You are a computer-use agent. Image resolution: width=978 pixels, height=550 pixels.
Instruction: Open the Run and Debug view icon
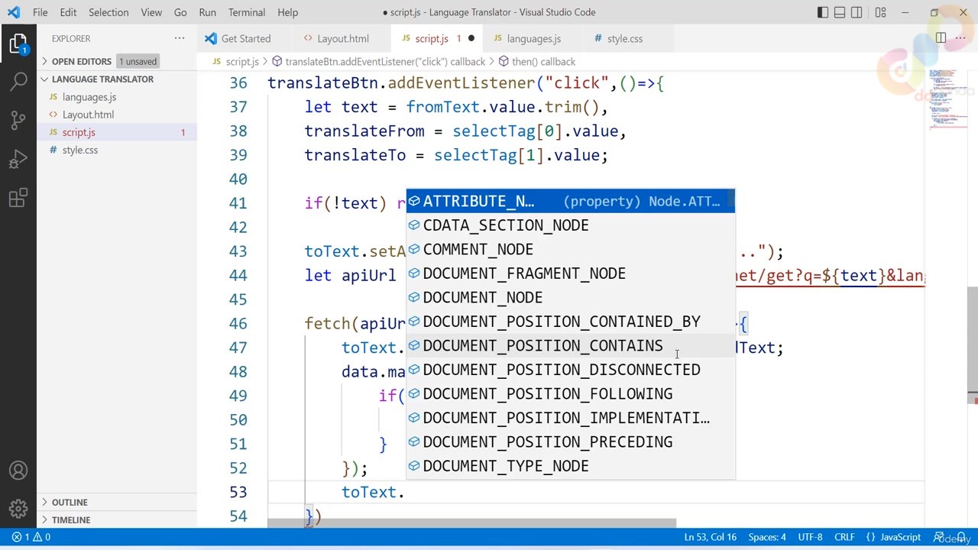click(x=18, y=160)
